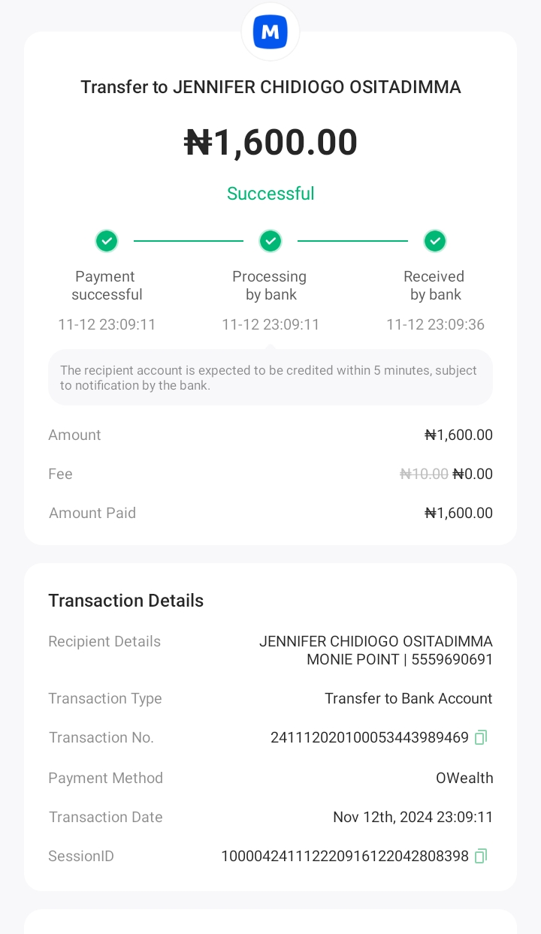Tap progress line between Payment and Processing
Screen dimensions: 541x934
(189, 241)
